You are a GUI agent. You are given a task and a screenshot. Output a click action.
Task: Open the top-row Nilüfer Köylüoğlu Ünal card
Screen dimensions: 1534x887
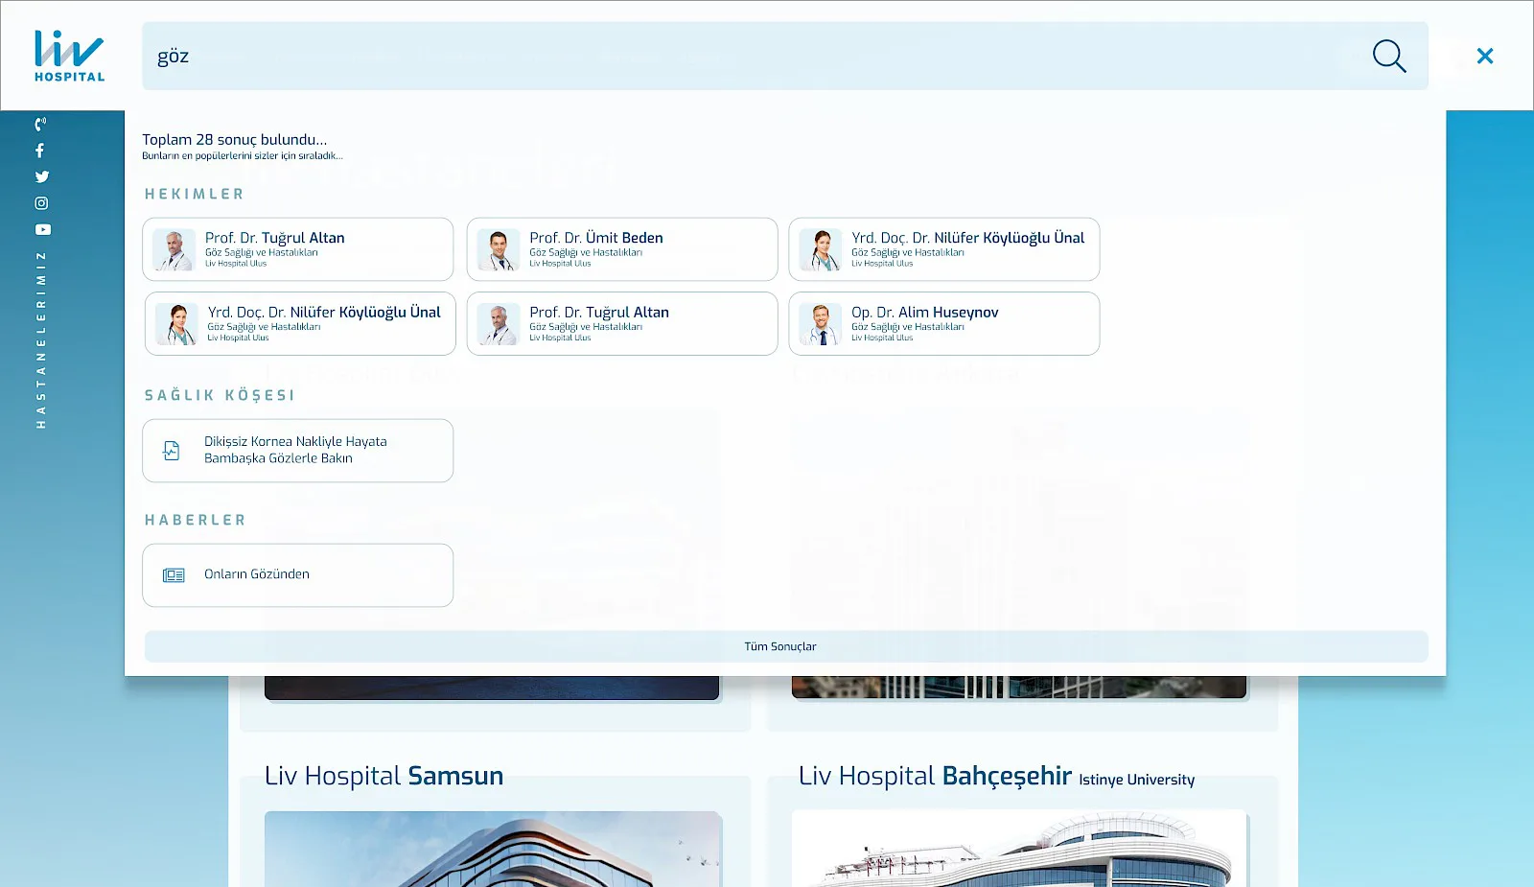(x=944, y=249)
